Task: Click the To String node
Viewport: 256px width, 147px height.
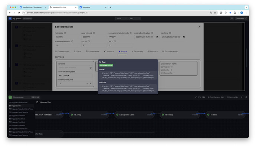Action: click(x=180, y=115)
